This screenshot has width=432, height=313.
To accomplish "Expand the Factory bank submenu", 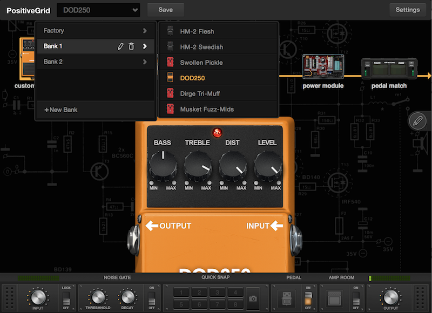I will click(x=95, y=31).
